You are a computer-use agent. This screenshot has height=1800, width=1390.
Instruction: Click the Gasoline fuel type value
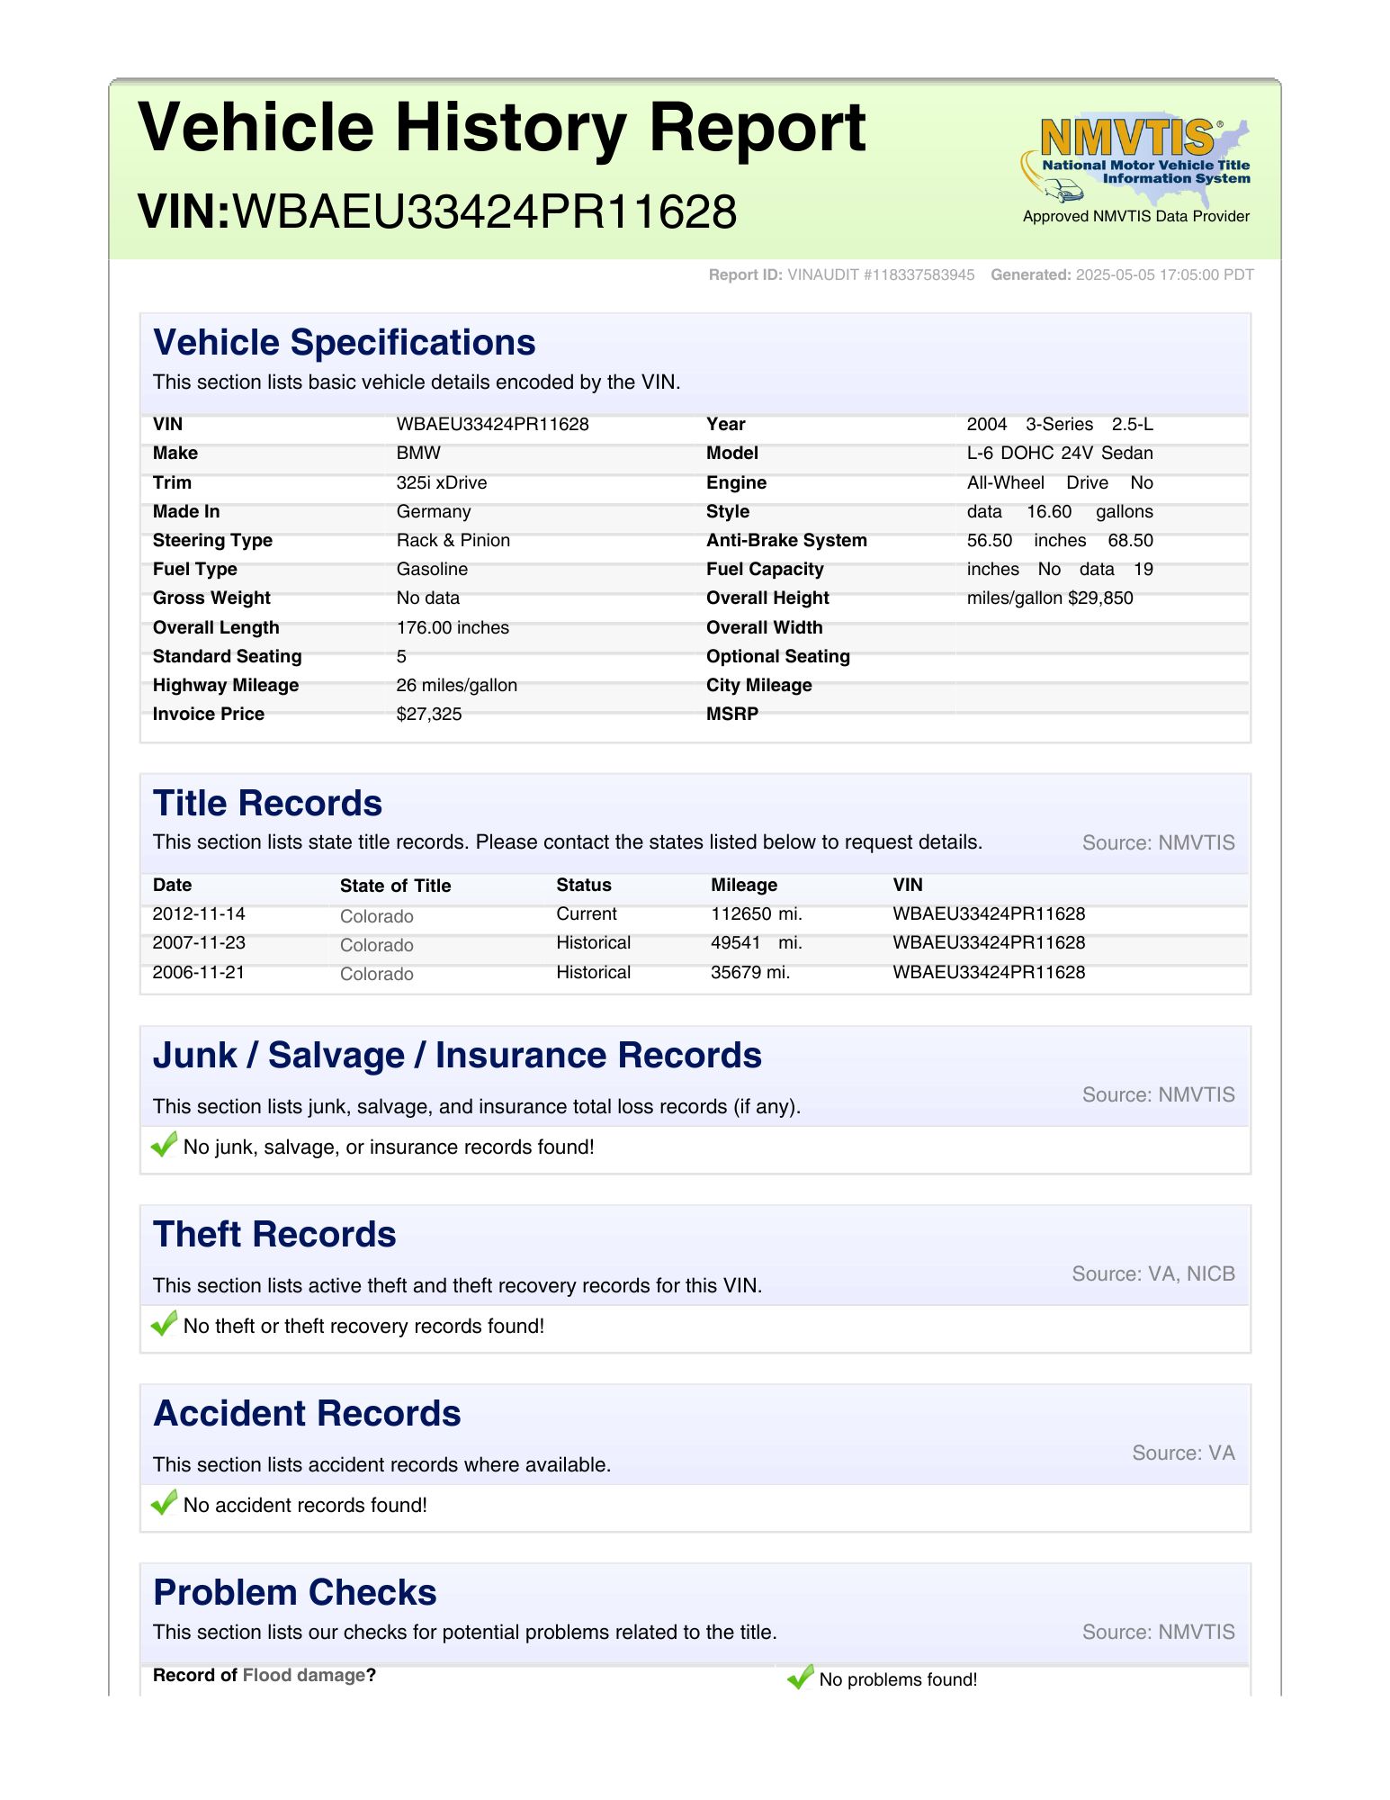pyautogui.click(x=432, y=569)
